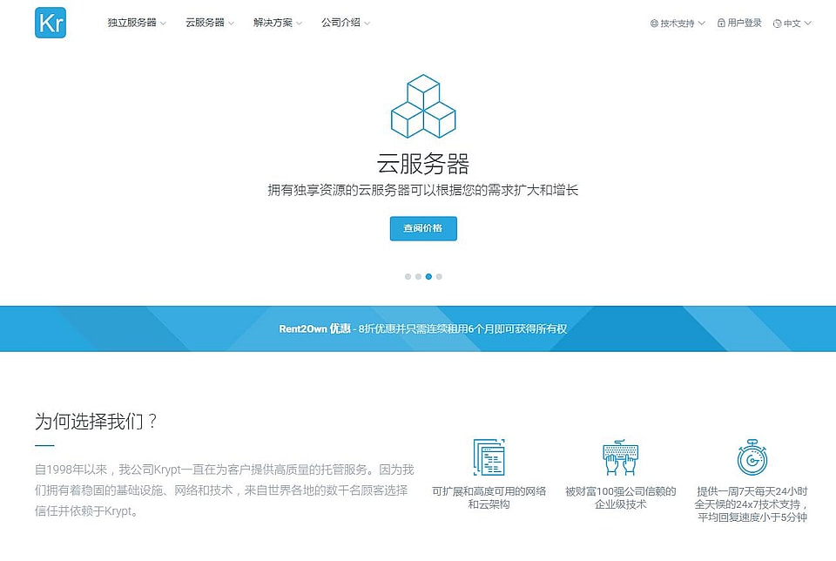This screenshot has width=836, height=561.
Task: Click the cloud server cubes icon
Action: [x=423, y=106]
